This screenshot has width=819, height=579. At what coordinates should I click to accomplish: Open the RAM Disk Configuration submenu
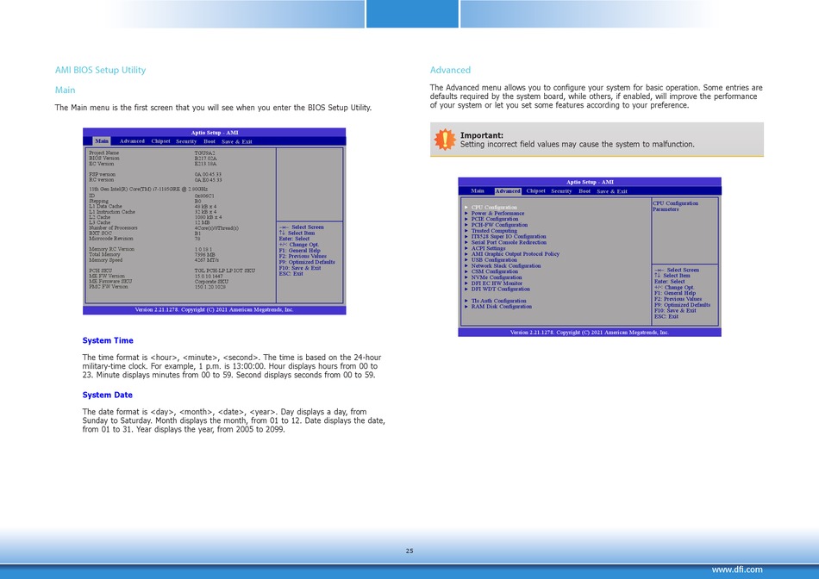(502, 307)
